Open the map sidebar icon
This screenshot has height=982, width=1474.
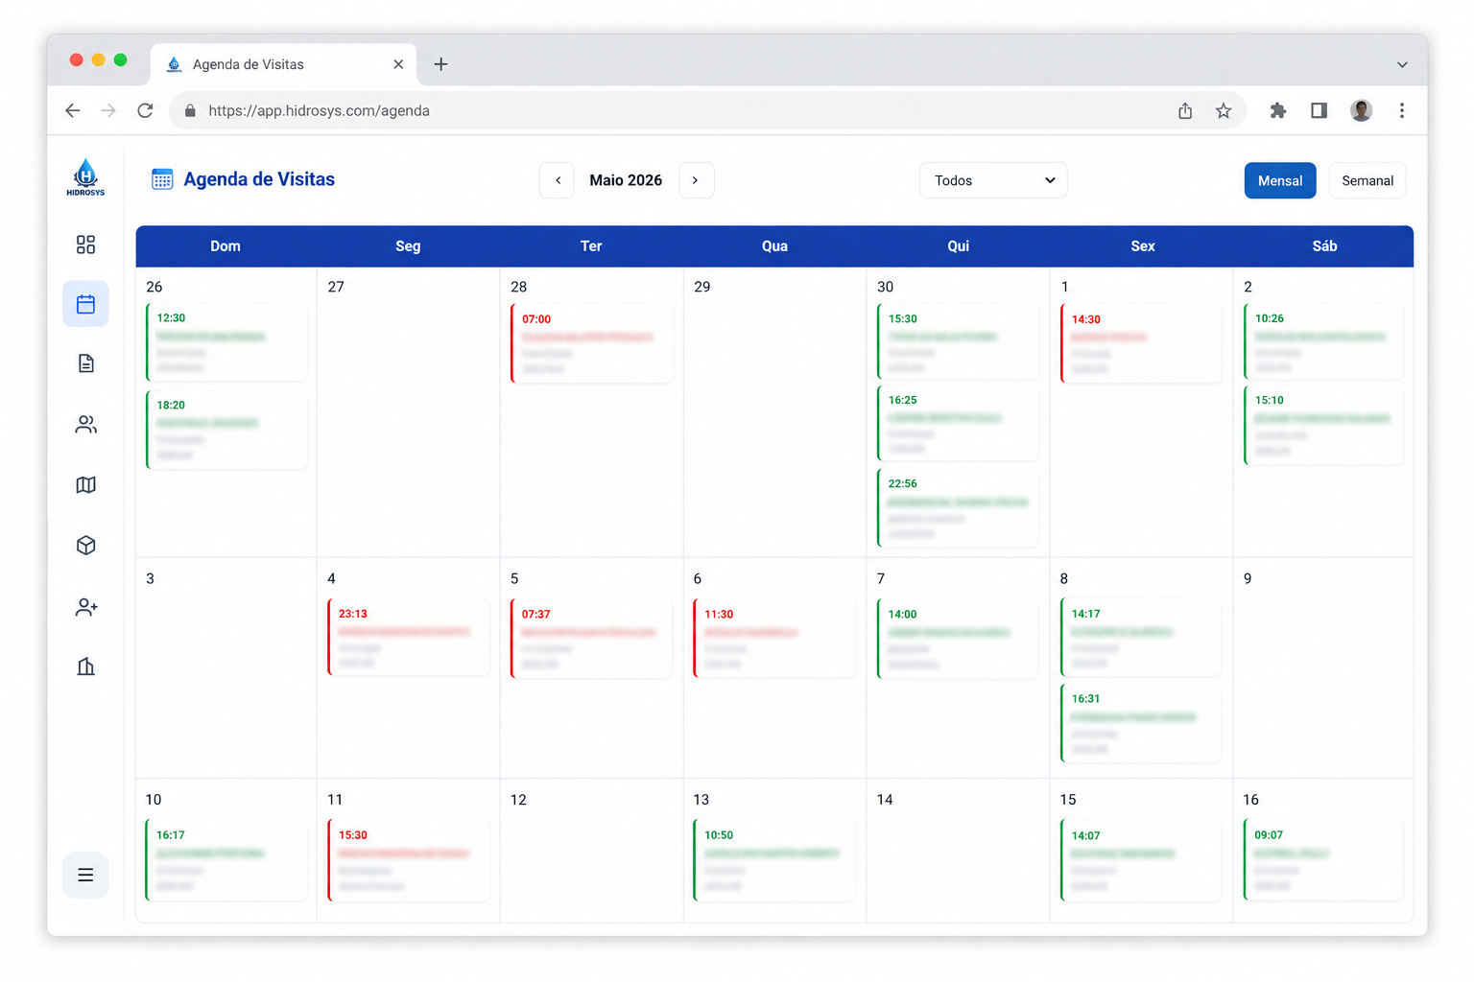click(85, 485)
